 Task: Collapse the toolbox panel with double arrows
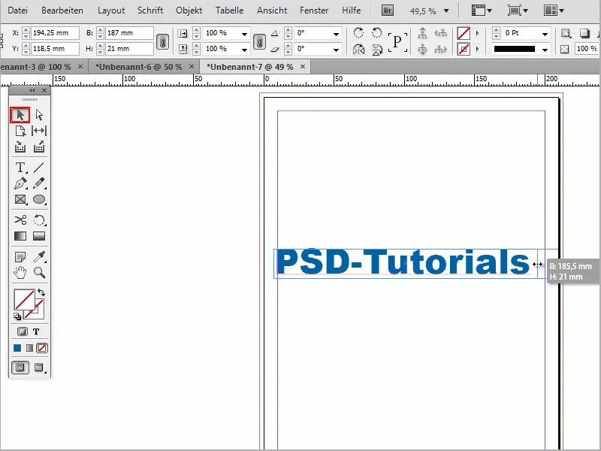coord(32,90)
